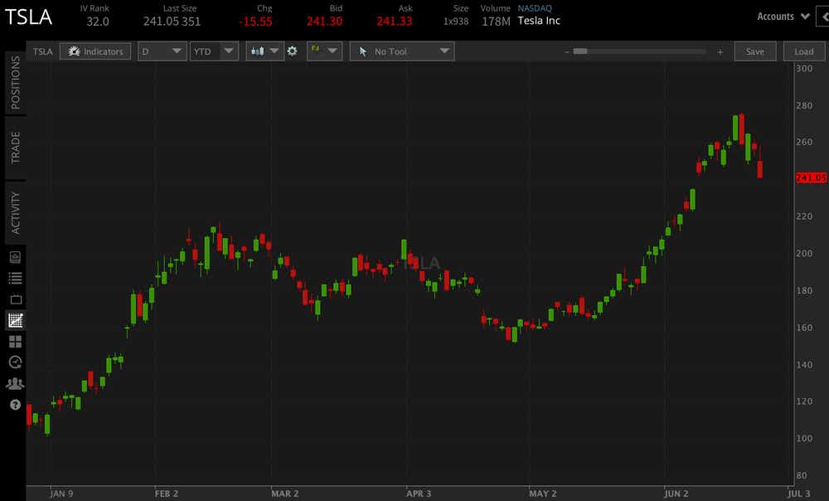This screenshot has height=501, width=829.
Task: Click the calculator sidebar icon
Action: point(15,257)
